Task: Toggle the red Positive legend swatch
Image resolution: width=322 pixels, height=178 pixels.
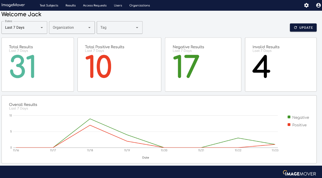Action: click(x=289, y=125)
